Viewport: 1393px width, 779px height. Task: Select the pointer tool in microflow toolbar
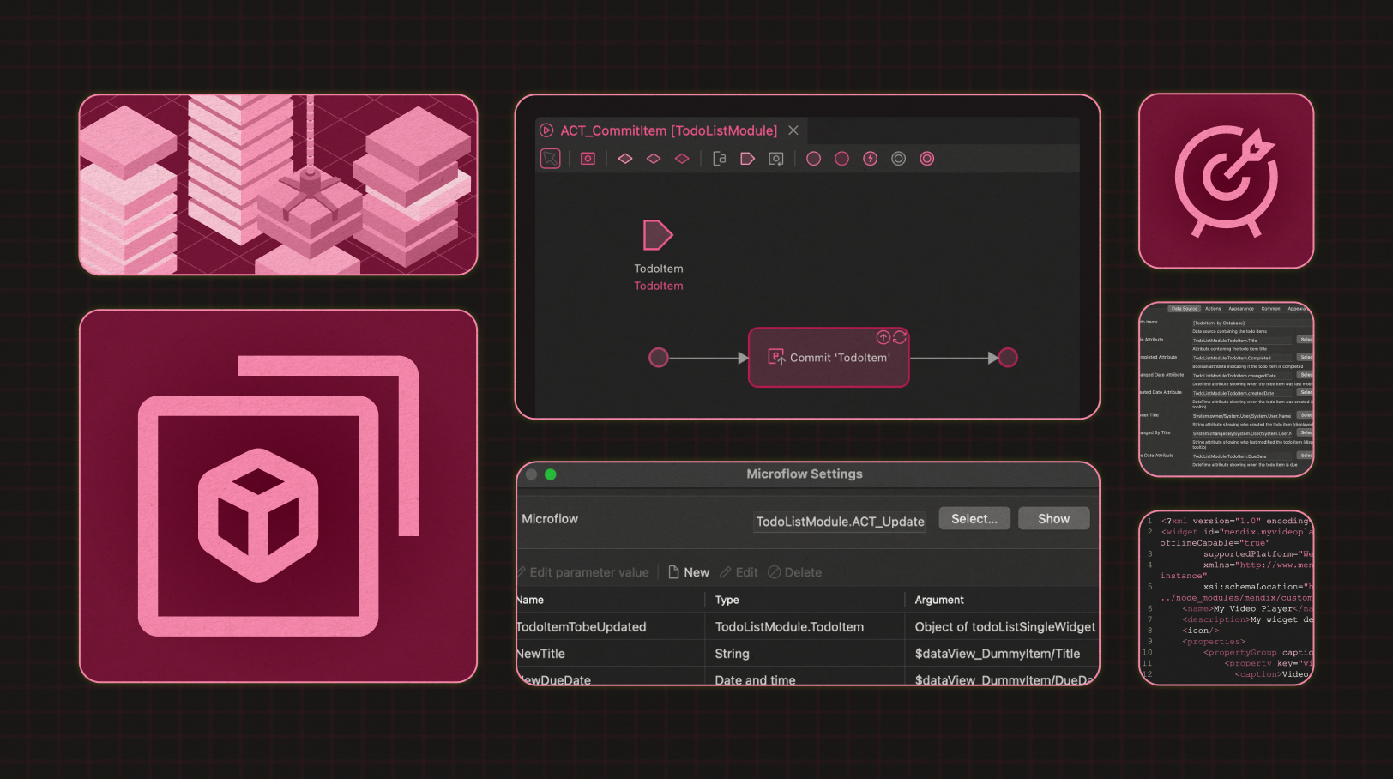pos(550,159)
